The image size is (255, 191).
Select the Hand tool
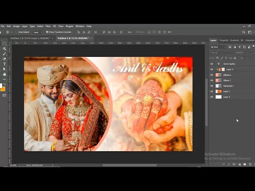(x=4, y=74)
